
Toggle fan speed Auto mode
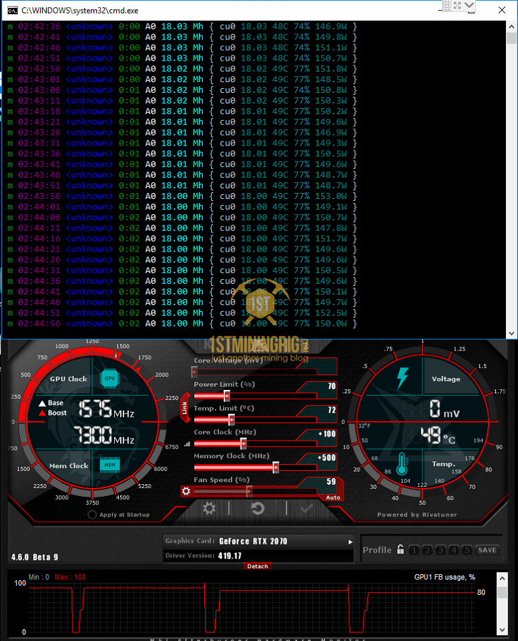[333, 497]
